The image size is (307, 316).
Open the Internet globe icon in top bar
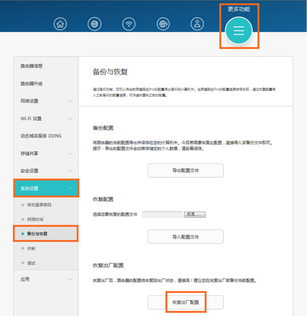tap(95, 24)
